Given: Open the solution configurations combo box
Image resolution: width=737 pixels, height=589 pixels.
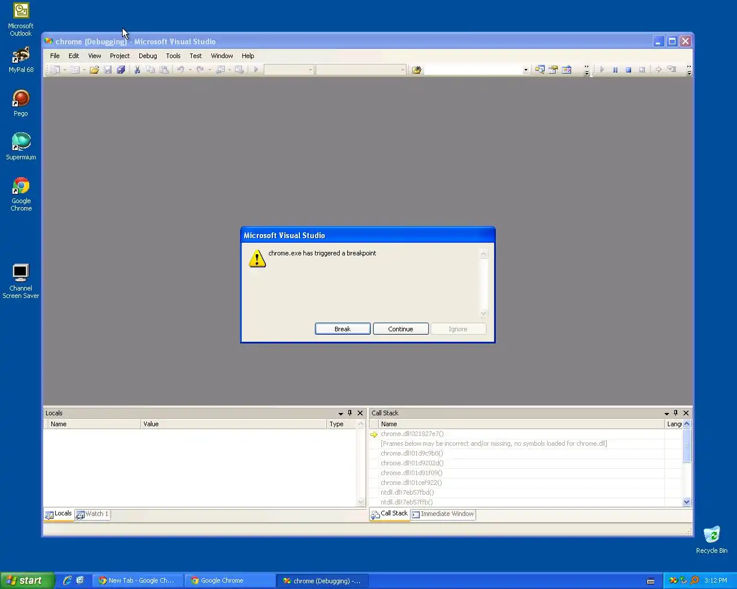Looking at the screenshot, I should point(288,70).
